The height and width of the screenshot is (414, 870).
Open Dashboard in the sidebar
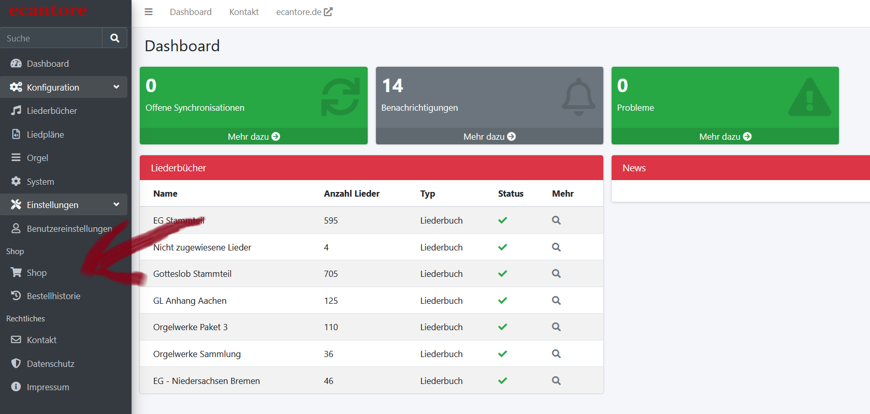(64, 64)
